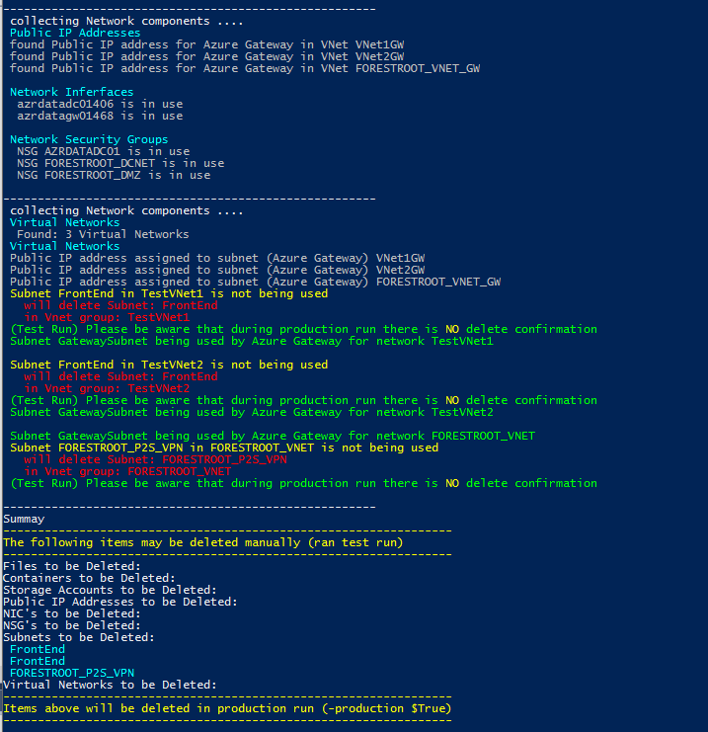Click 'Storage Accounts to be Deleted:' line
The height and width of the screenshot is (732, 708).
click(x=111, y=590)
